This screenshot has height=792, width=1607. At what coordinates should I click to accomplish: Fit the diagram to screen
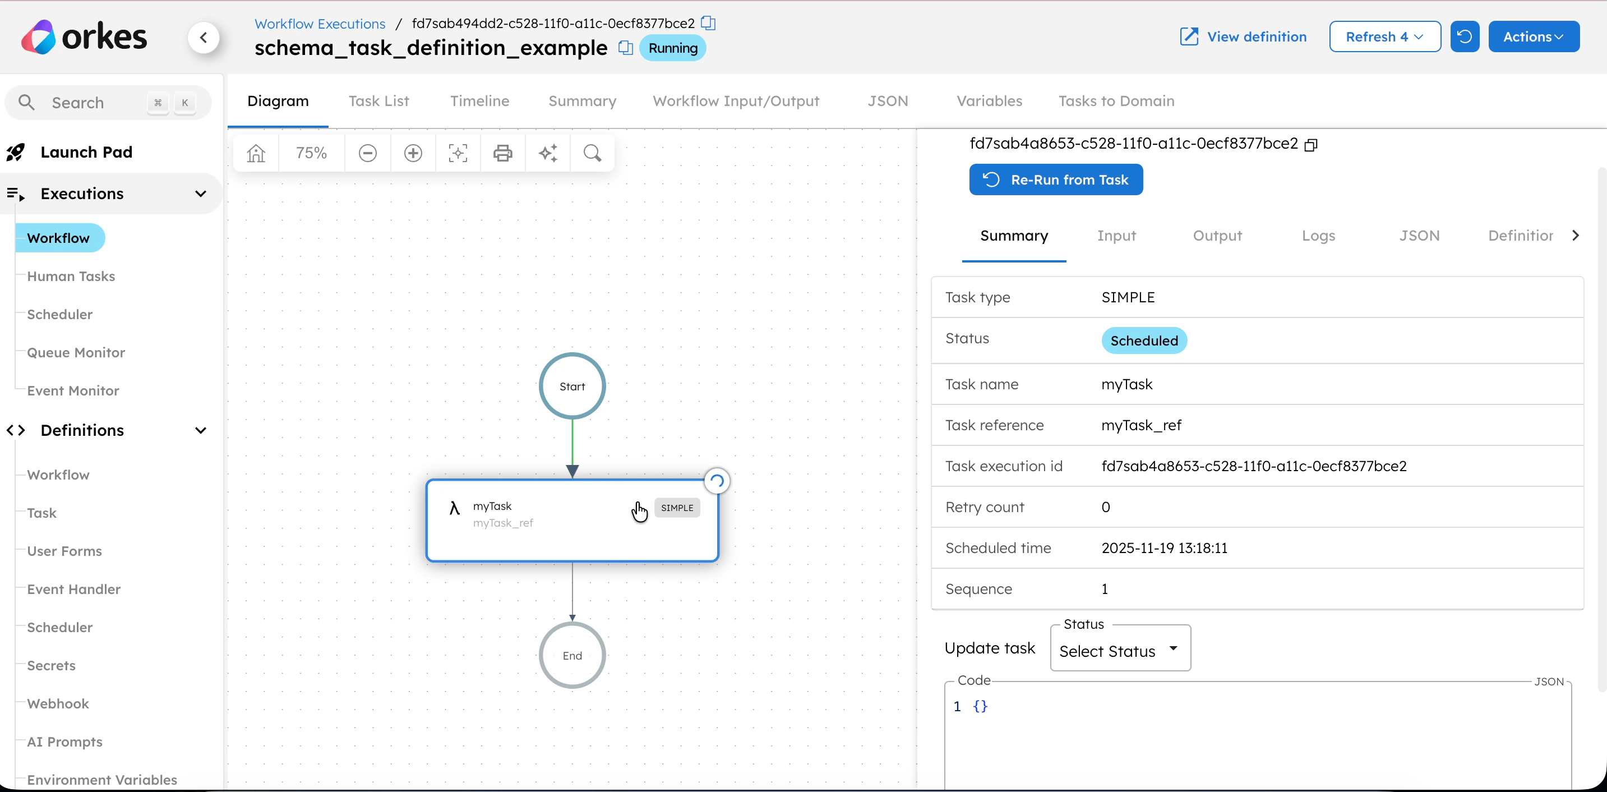[x=458, y=152]
